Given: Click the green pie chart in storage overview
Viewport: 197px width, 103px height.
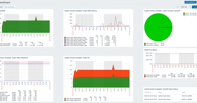Looking at the screenshot, I should point(158,27).
